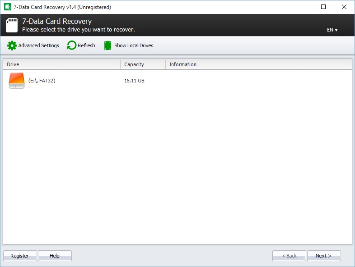Screen dimensions: 355x267
Task: Sort by the Drive column header
Action: point(61,64)
